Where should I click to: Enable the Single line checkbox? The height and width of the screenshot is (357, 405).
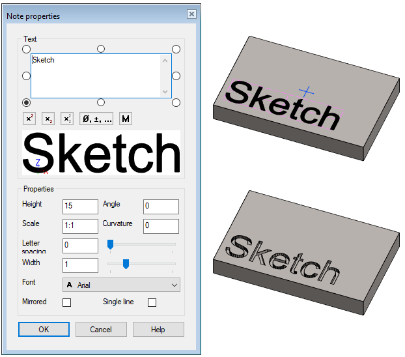152,303
